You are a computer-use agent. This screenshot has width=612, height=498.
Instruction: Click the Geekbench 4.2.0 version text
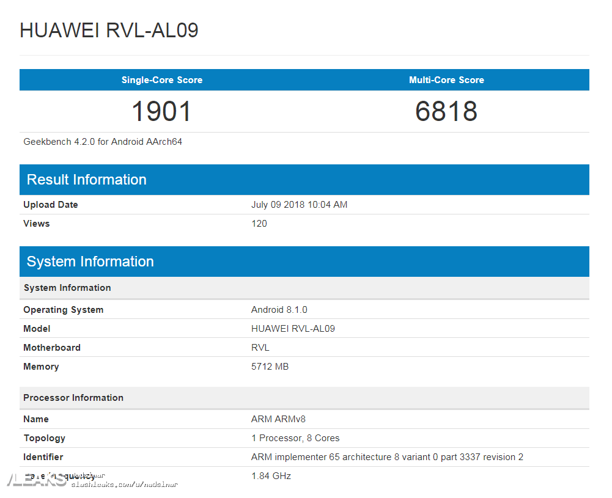[103, 142]
